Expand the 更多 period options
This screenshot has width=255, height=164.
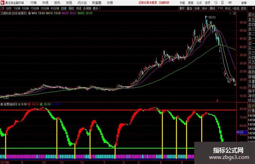click(x=97, y=8)
